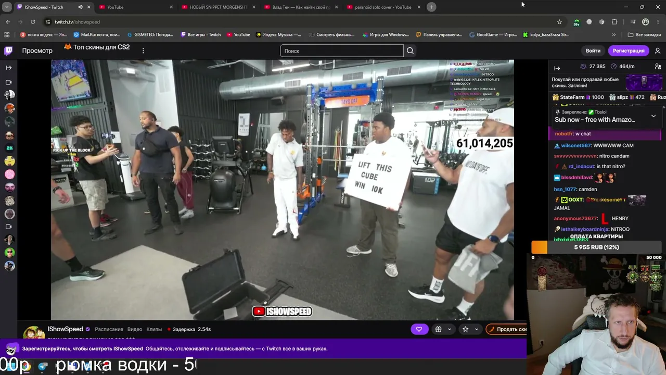Click the address bar URL twitch.tv/ishowspeed
This screenshot has height=375, width=666.
point(77,22)
